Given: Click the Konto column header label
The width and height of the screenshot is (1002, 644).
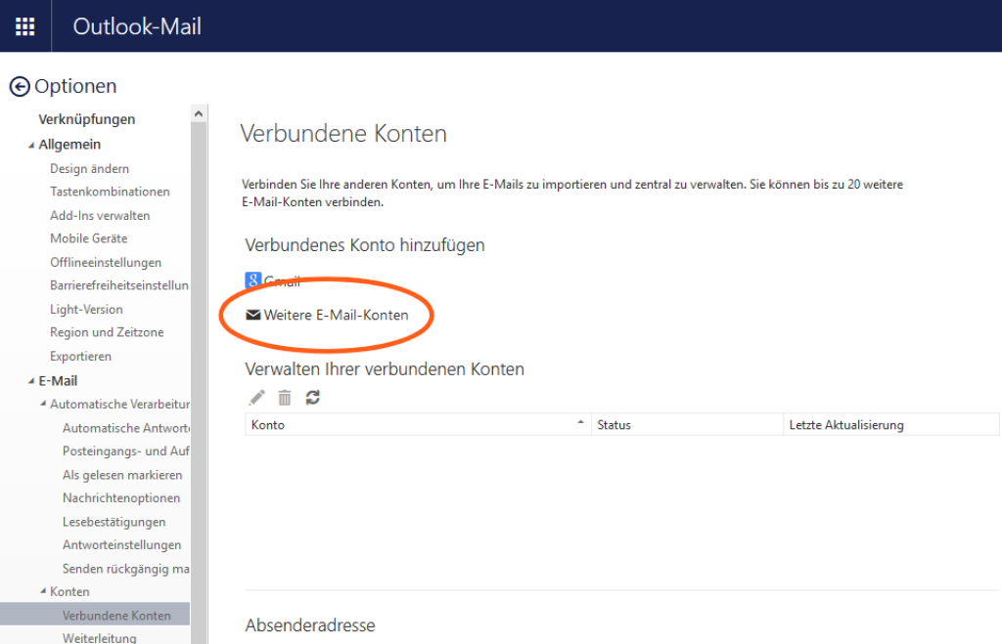Looking at the screenshot, I should 268,425.
